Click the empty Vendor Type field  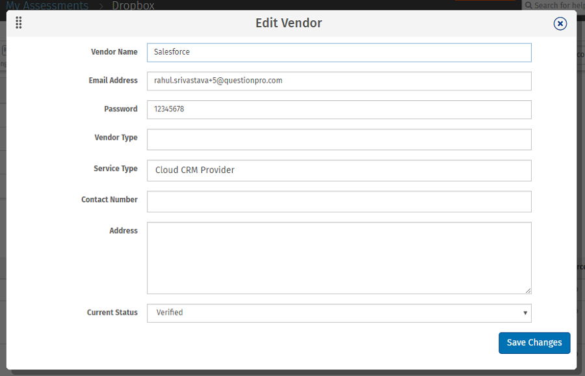(x=339, y=140)
